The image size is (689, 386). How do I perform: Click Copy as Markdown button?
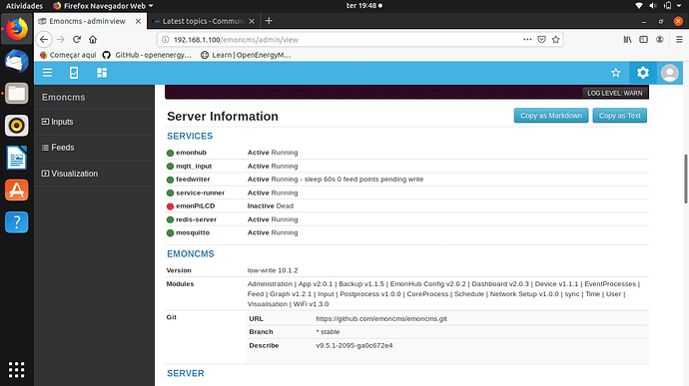point(551,116)
